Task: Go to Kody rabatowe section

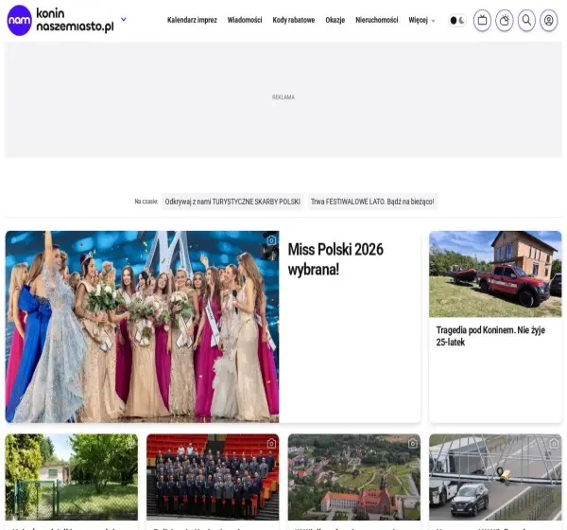Action: tap(294, 20)
